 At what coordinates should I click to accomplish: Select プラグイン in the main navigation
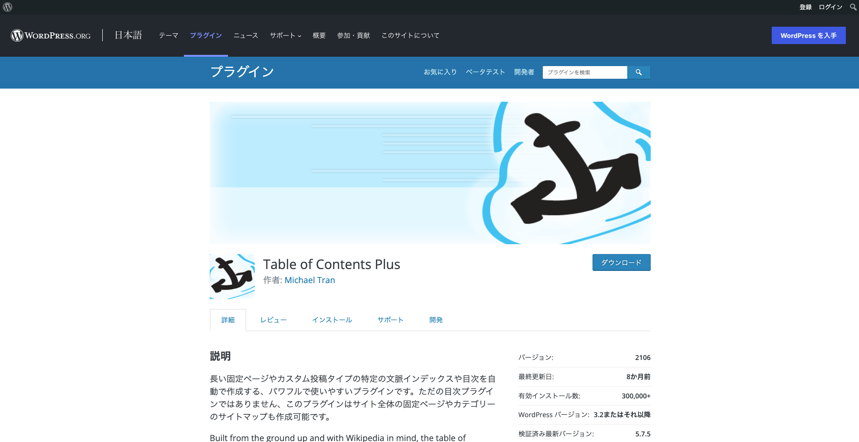(x=205, y=36)
